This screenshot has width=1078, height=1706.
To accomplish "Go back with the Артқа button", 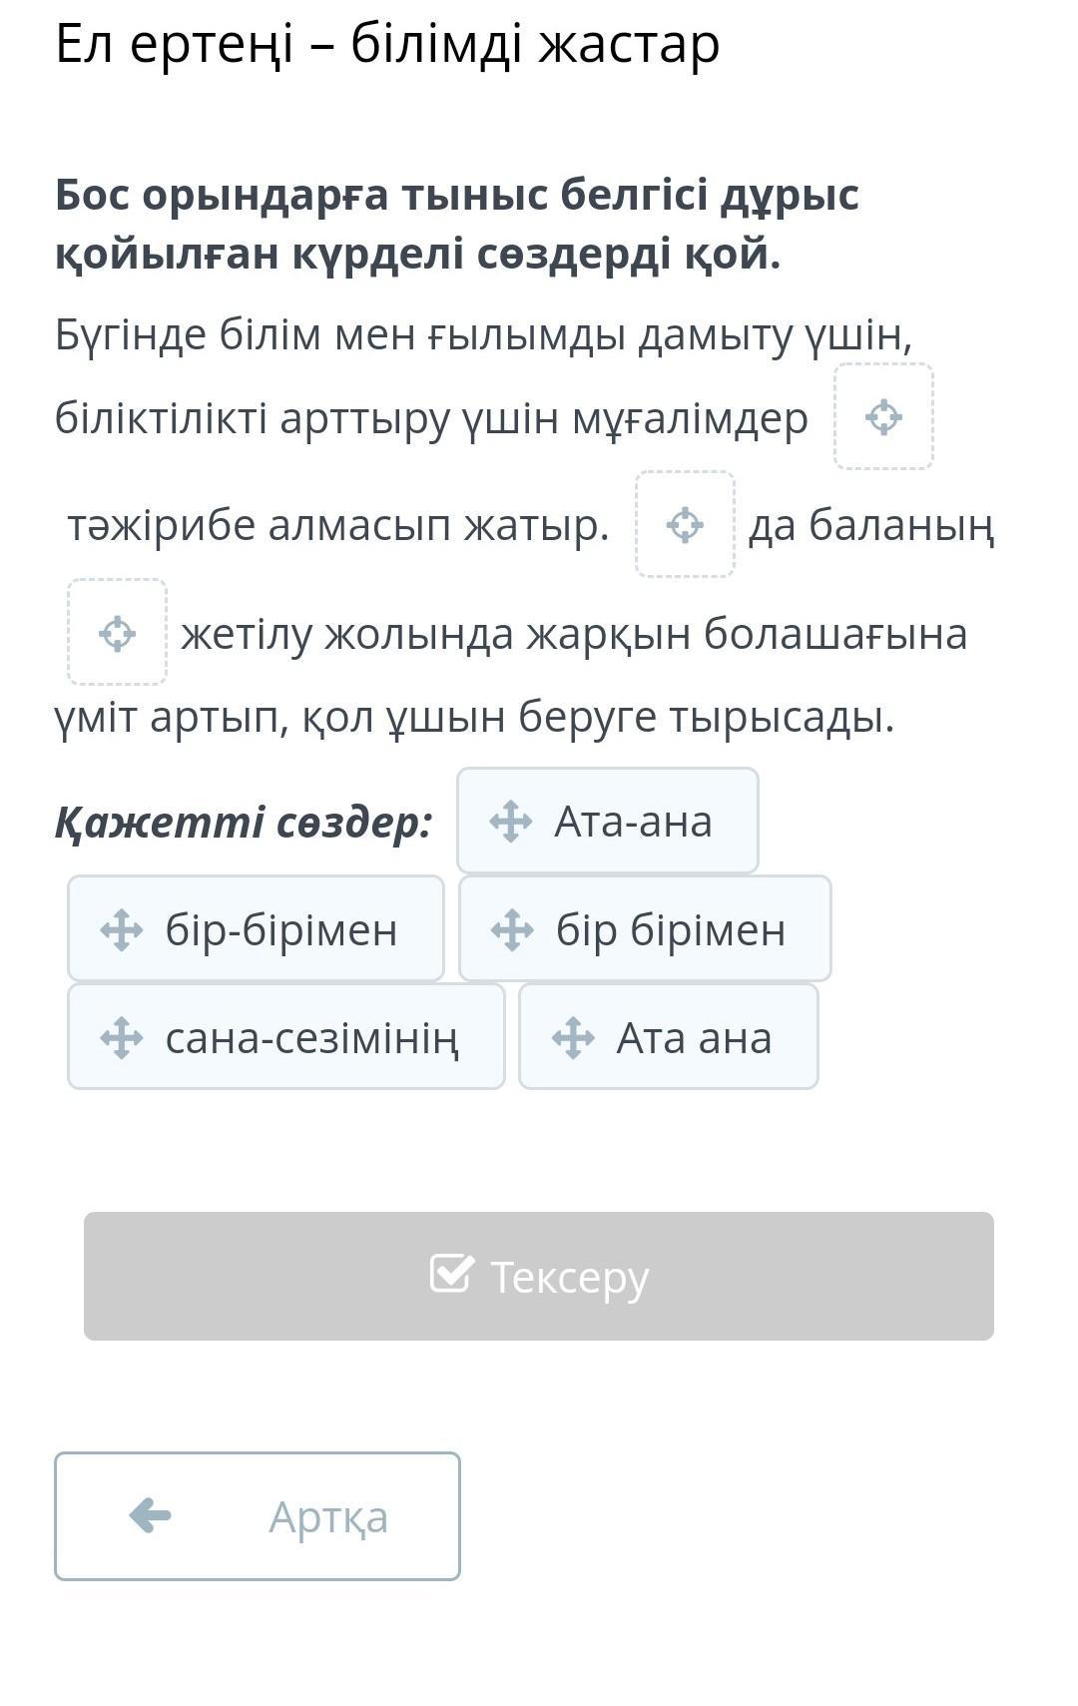I will tap(258, 1516).
